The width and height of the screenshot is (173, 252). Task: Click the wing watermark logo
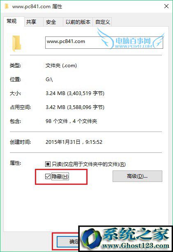pos(131,39)
